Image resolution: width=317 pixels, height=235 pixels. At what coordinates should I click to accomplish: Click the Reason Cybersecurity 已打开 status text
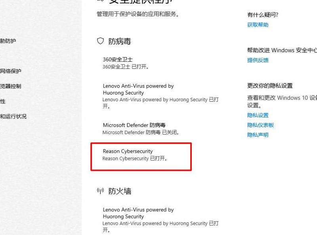click(x=135, y=159)
